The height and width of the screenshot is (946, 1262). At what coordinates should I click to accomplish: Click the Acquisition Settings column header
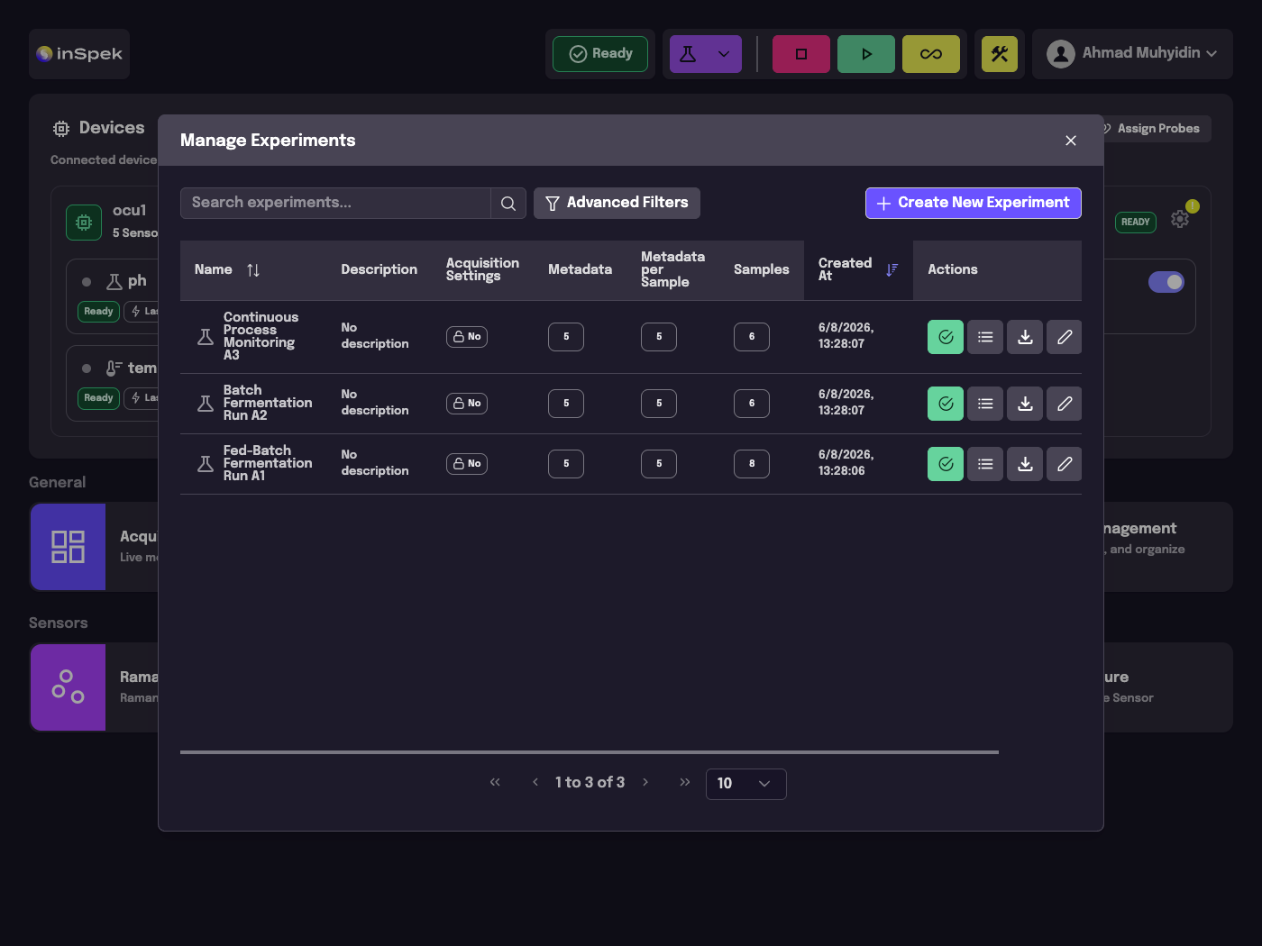coord(482,270)
